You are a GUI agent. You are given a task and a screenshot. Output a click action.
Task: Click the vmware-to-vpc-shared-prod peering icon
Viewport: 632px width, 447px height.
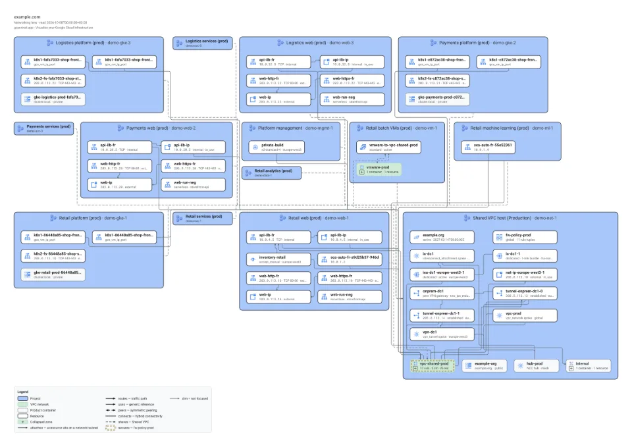tap(363, 147)
